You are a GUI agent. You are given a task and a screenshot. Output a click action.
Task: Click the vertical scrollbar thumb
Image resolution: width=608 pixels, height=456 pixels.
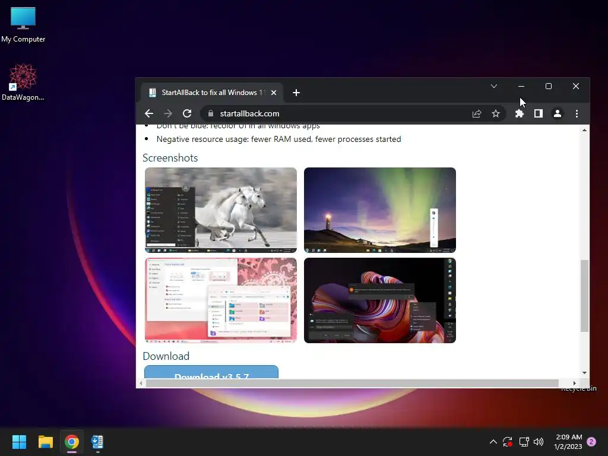(584, 296)
